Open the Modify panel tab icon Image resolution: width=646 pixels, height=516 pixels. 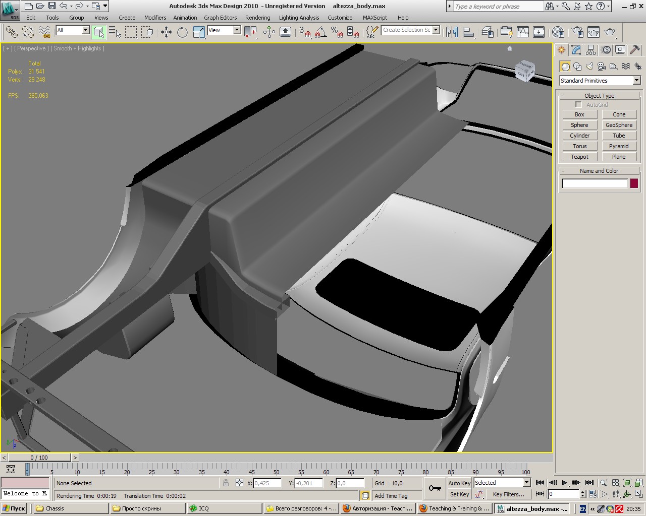(576, 50)
